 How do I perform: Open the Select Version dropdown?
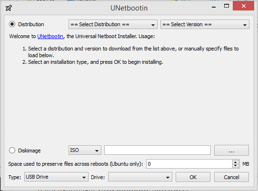point(205,24)
